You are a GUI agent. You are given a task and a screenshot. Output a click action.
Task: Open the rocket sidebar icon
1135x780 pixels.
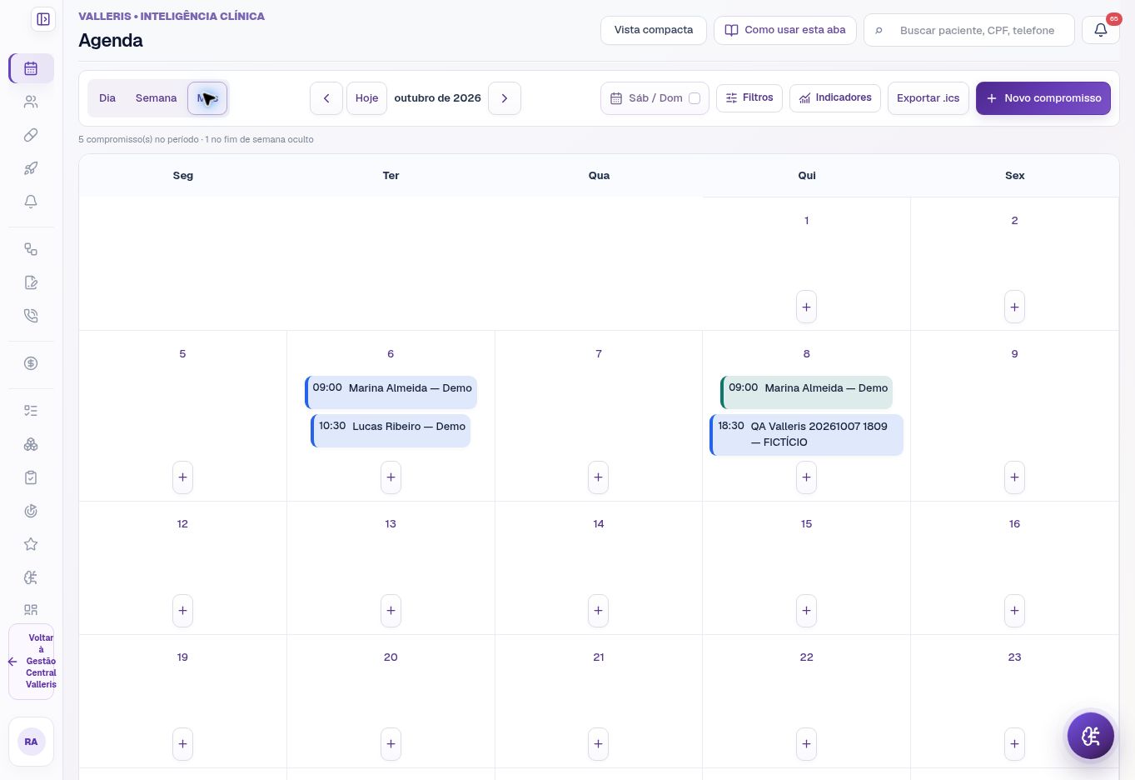(x=31, y=168)
